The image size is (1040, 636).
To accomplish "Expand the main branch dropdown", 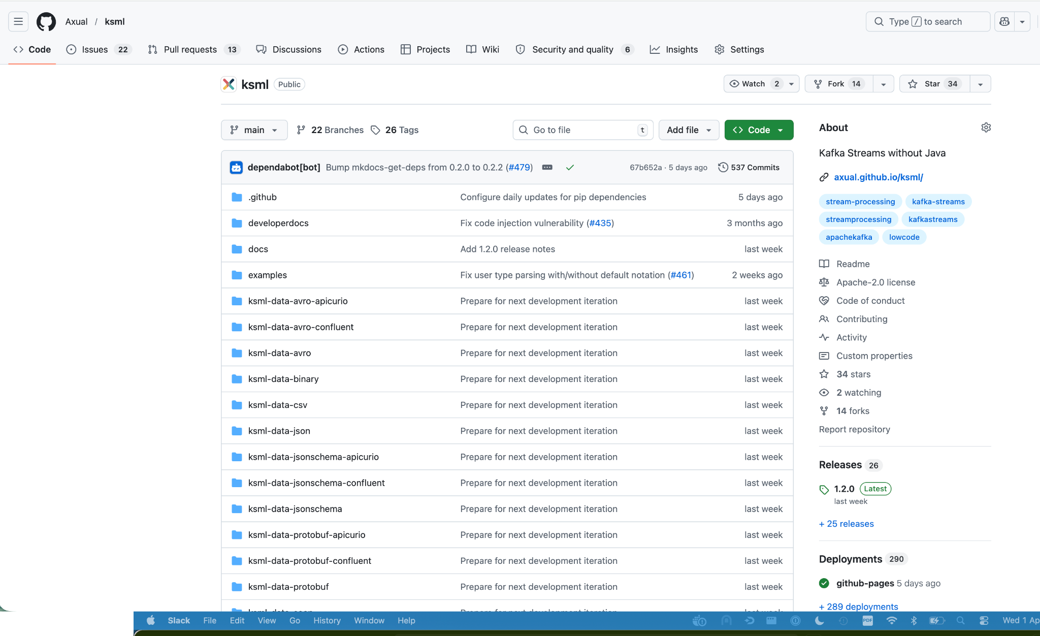I will [x=254, y=130].
